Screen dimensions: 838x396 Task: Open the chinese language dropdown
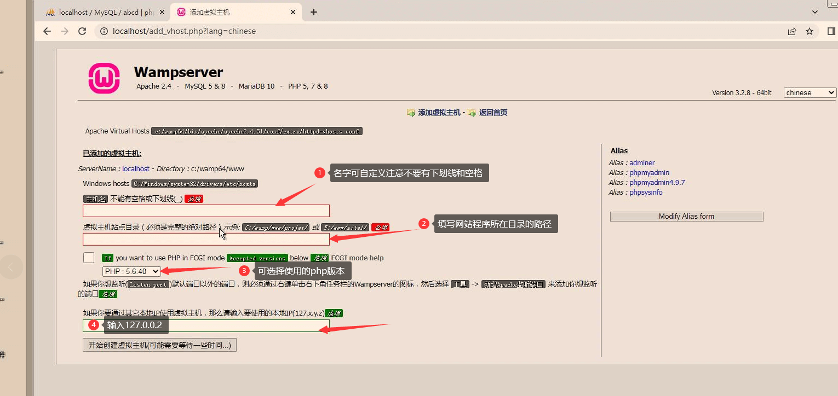click(810, 92)
